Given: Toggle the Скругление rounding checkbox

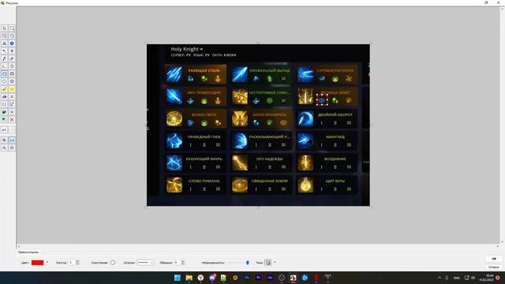Looking at the screenshot, I should (113, 263).
